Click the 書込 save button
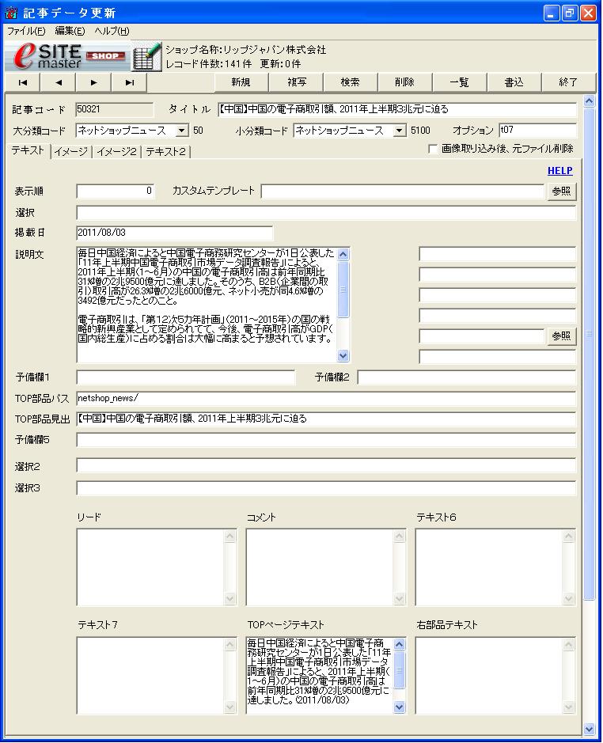603x743 pixels. tap(514, 82)
